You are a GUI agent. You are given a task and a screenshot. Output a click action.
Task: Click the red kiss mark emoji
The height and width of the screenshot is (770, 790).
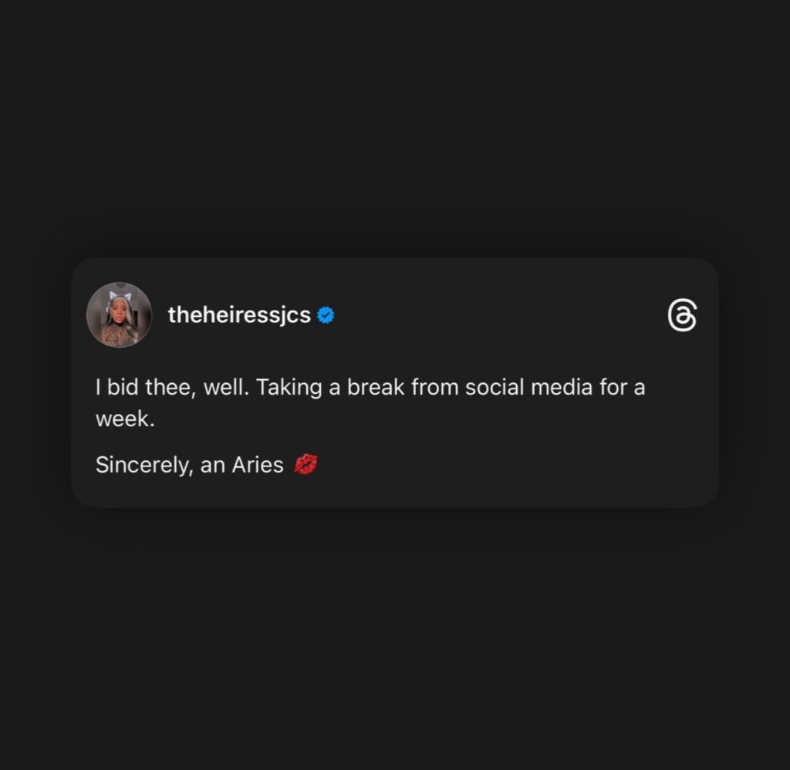point(306,465)
